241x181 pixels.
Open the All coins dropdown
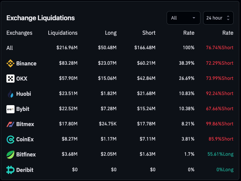[x=183, y=18]
